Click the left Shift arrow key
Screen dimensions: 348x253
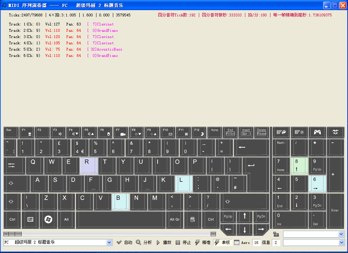click(12, 202)
